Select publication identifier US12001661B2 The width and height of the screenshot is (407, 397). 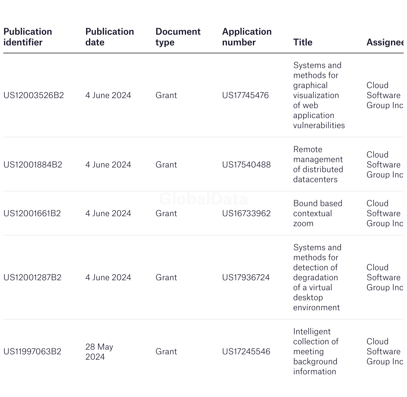(32, 214)
